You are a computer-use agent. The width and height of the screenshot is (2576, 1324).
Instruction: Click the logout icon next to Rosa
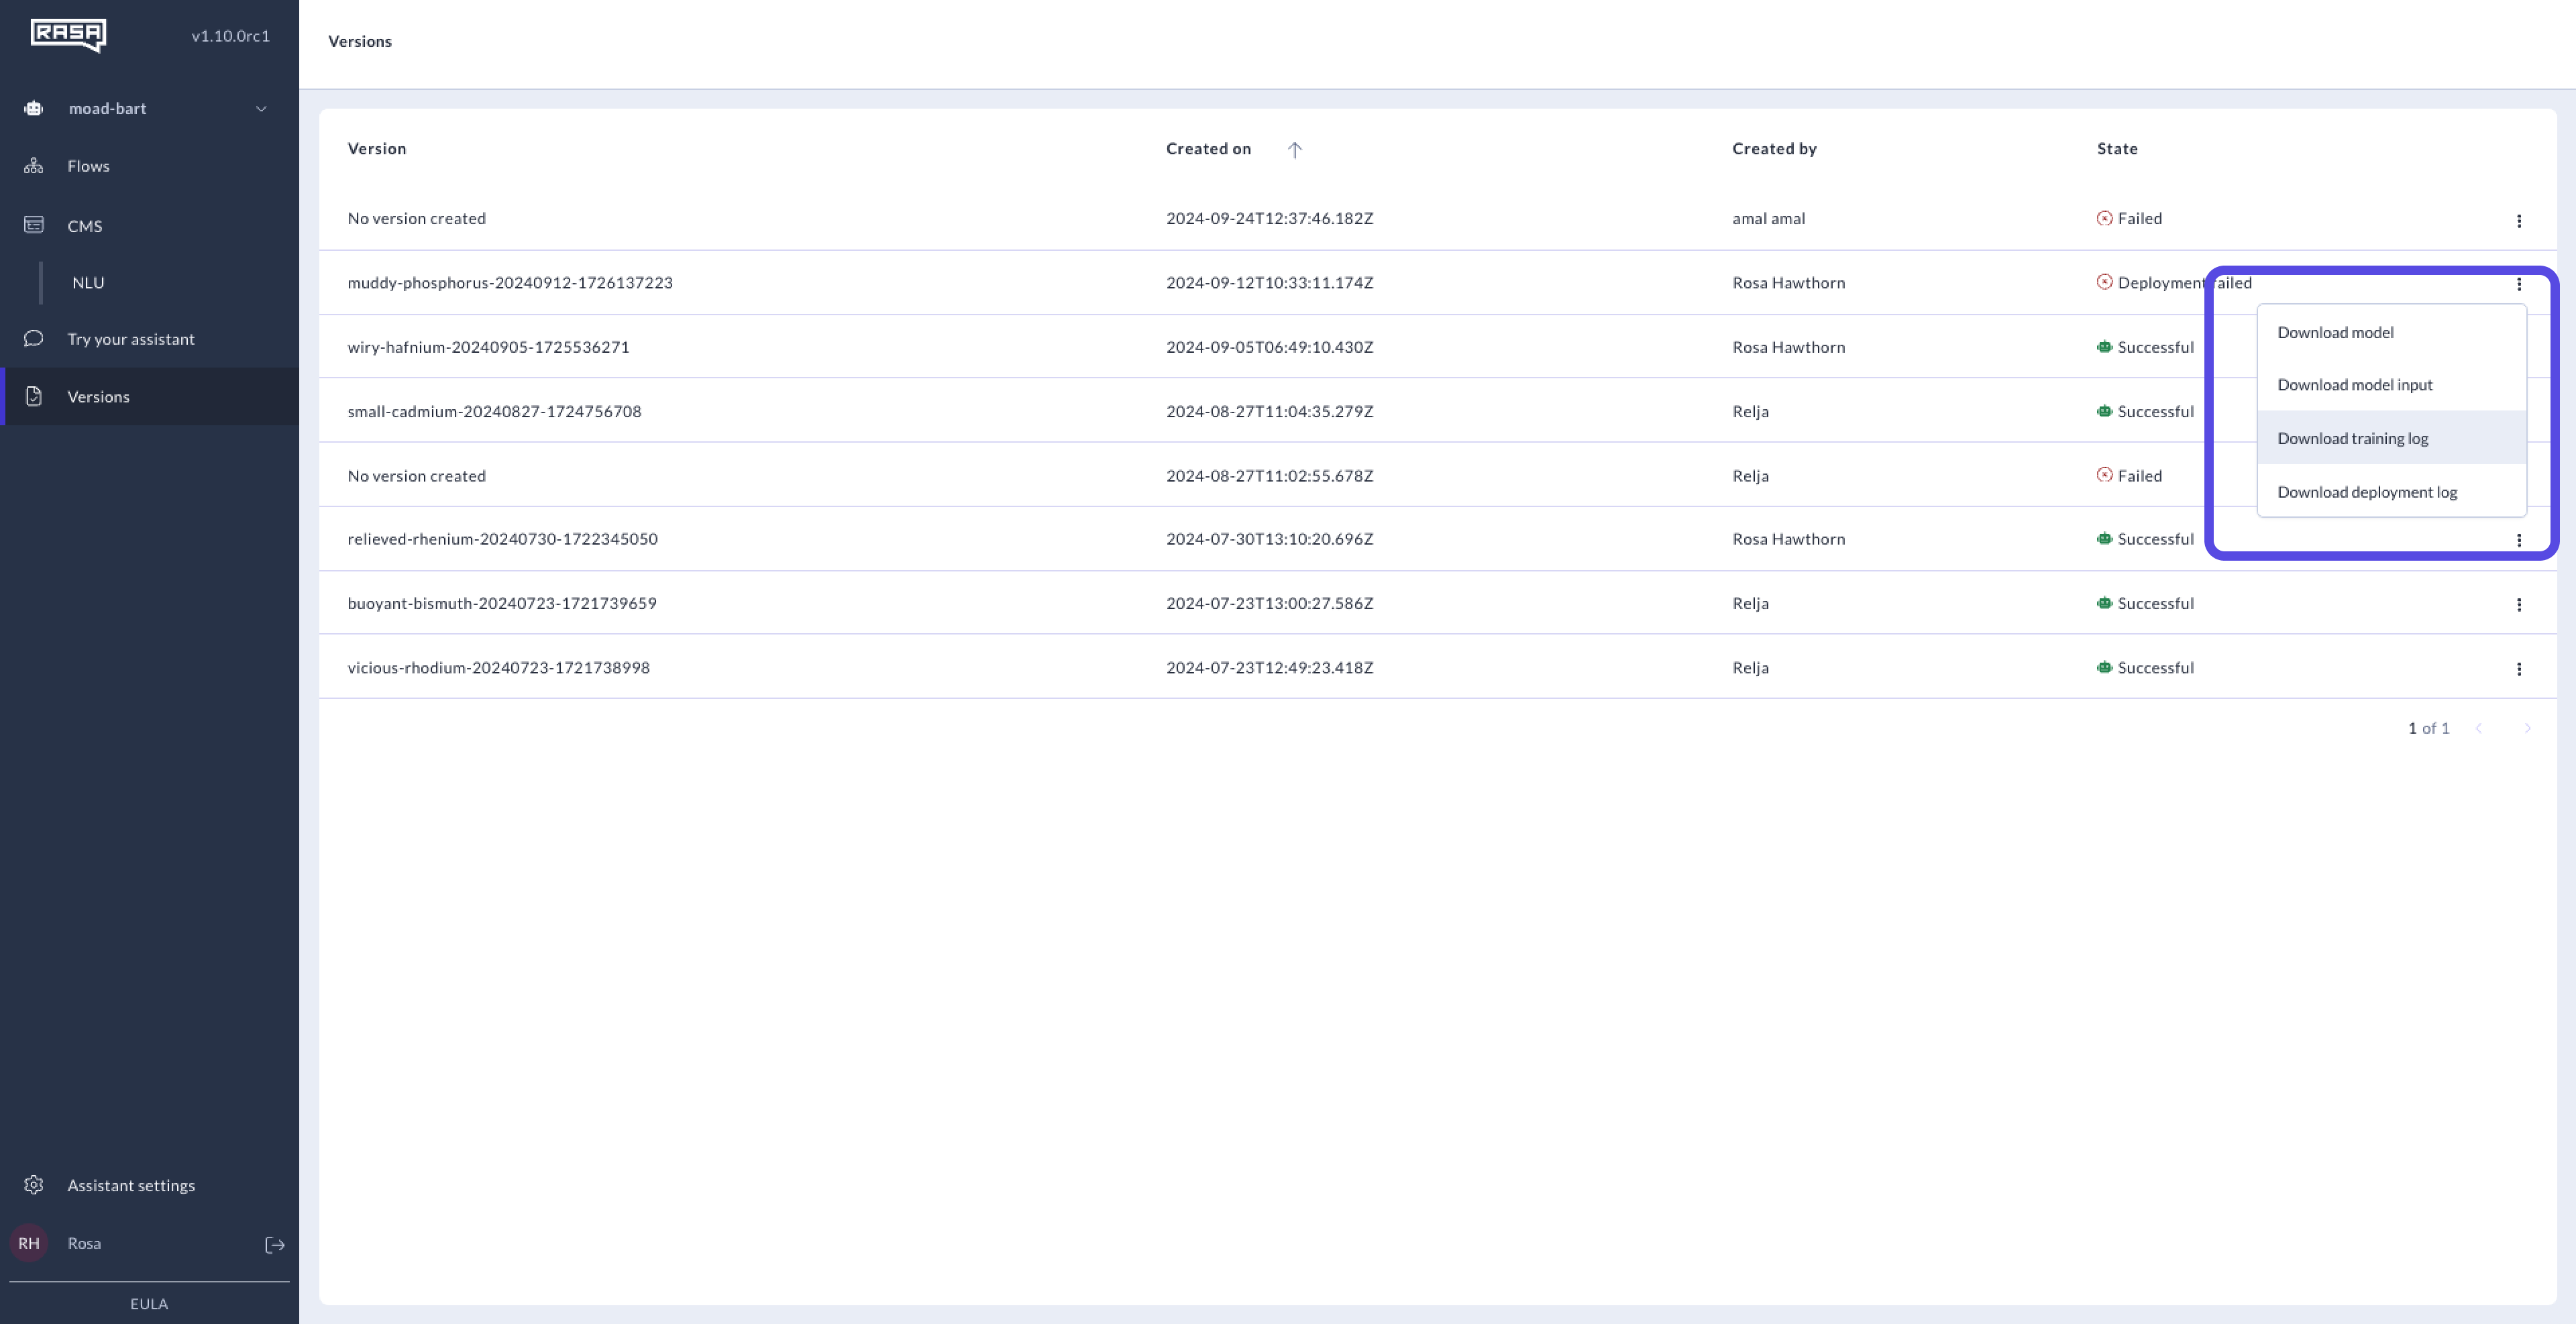coord(275,1245)
